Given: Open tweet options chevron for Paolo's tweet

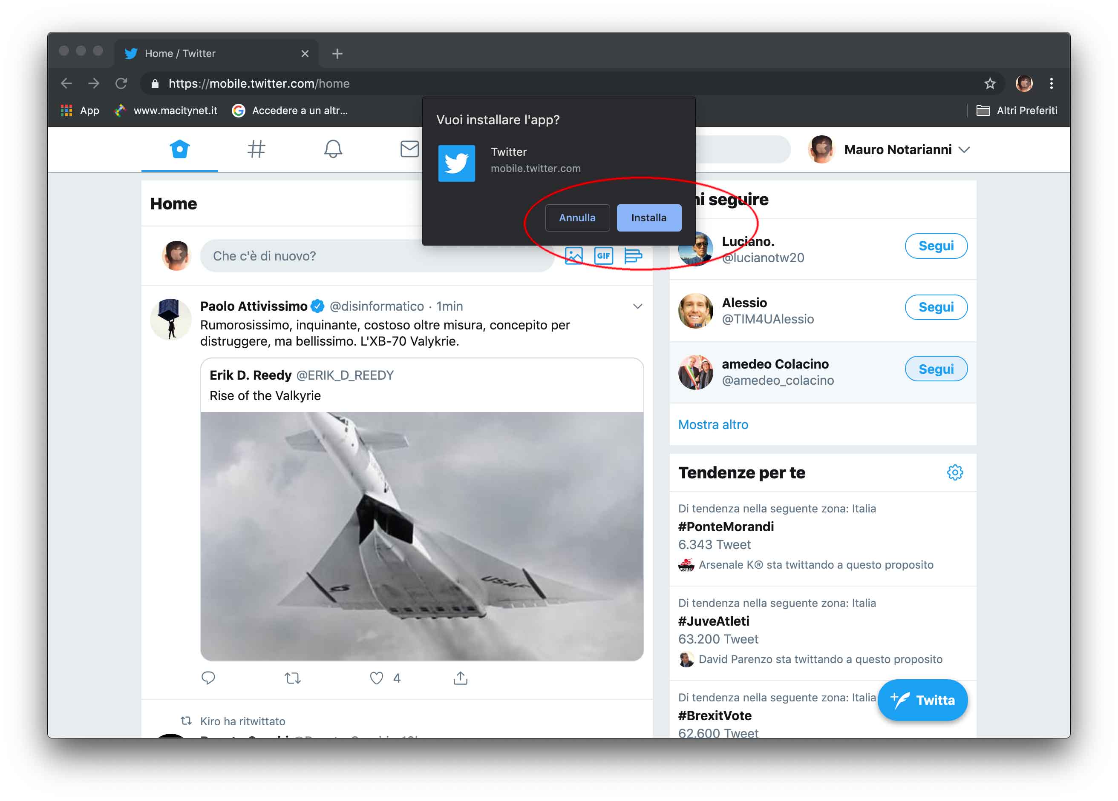Looking at the screenshot, I should coord(637,306).
